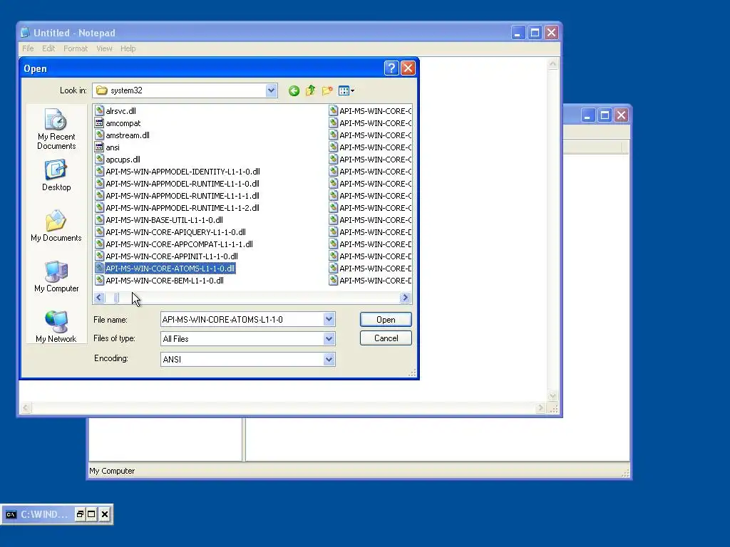Image resolution: width=730 pixels, height=547 pixels.
Task: Click the Open button
Action: [386, 320]
